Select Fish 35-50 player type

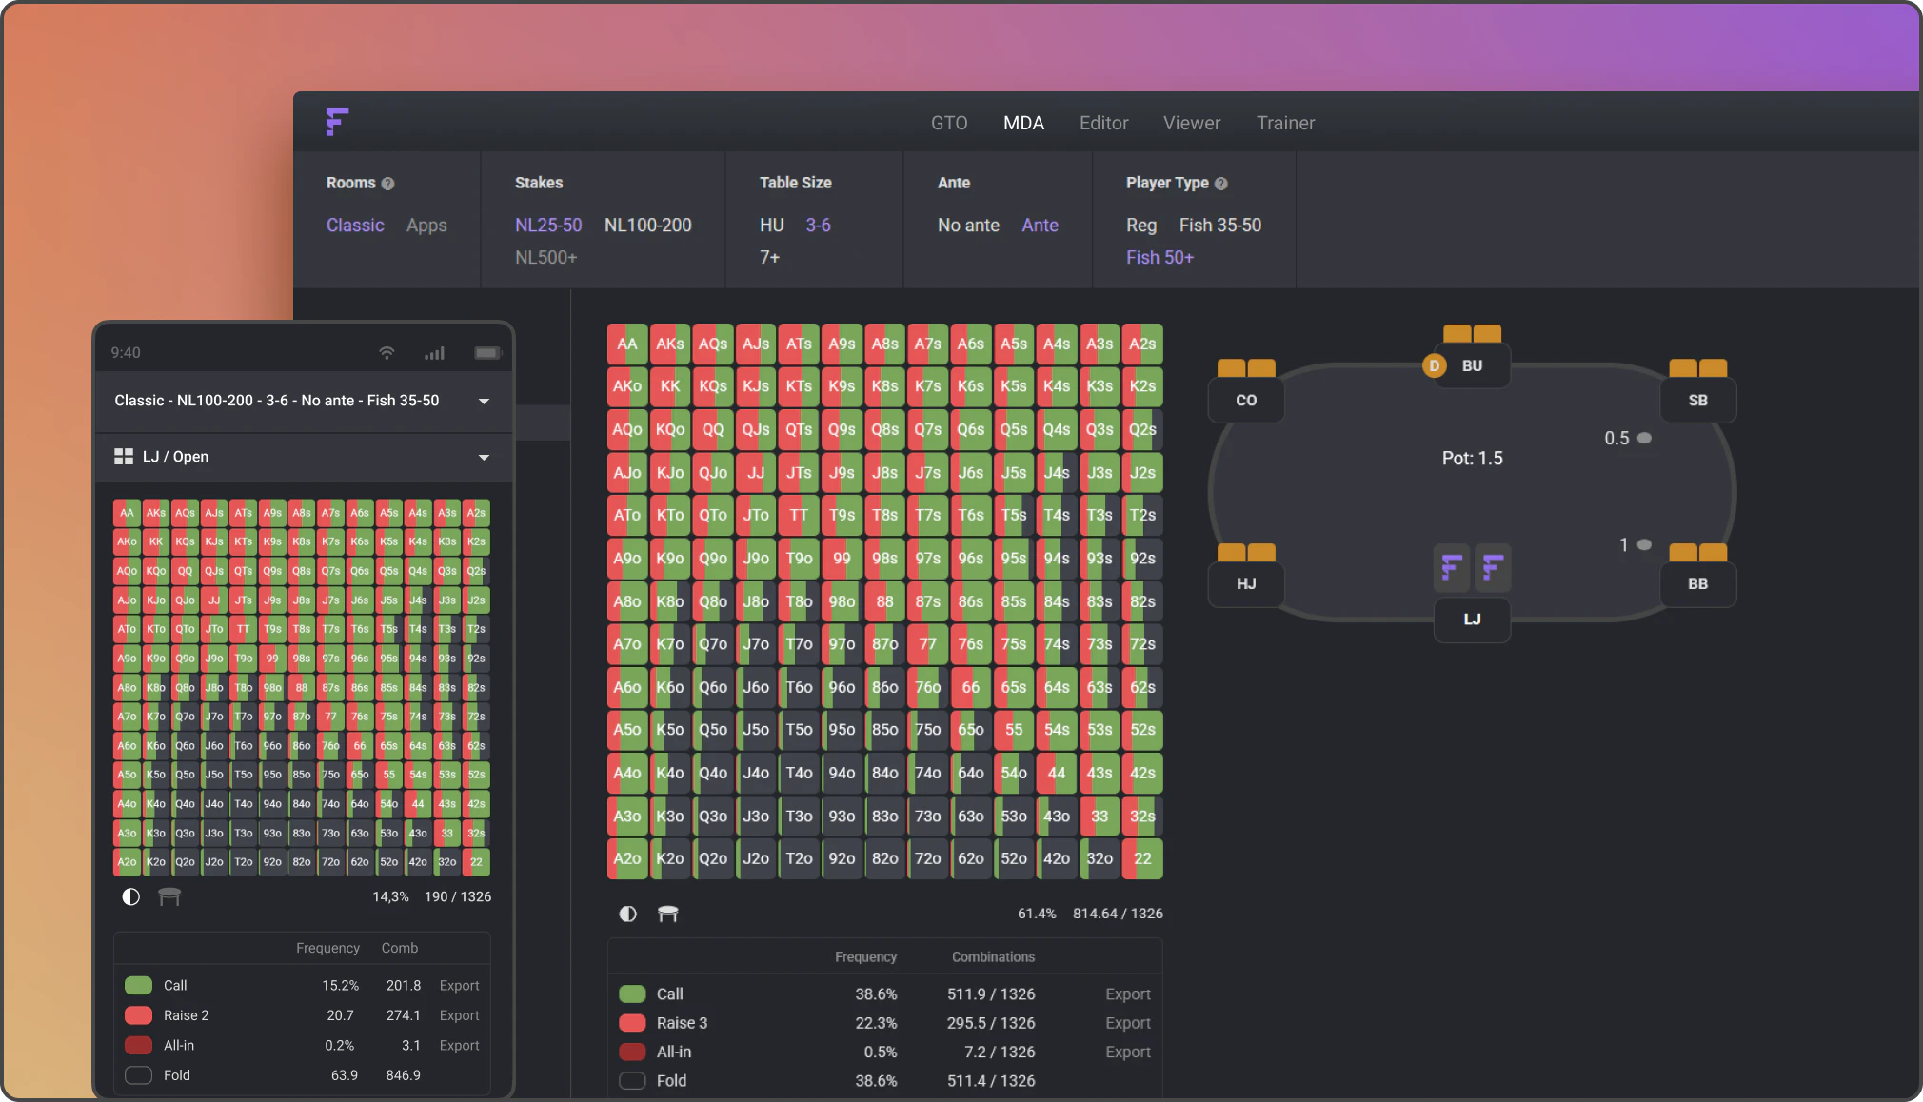[1220, 226]
